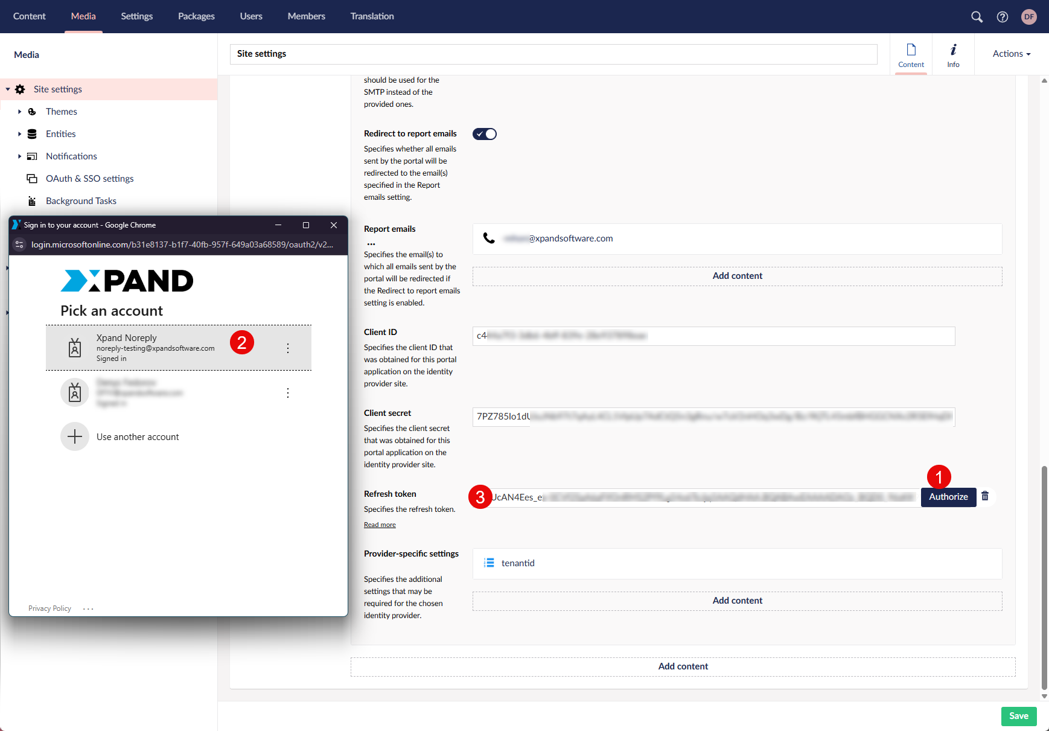
Task: Click the search magnifier icon in header
Action: click(977, 17)
